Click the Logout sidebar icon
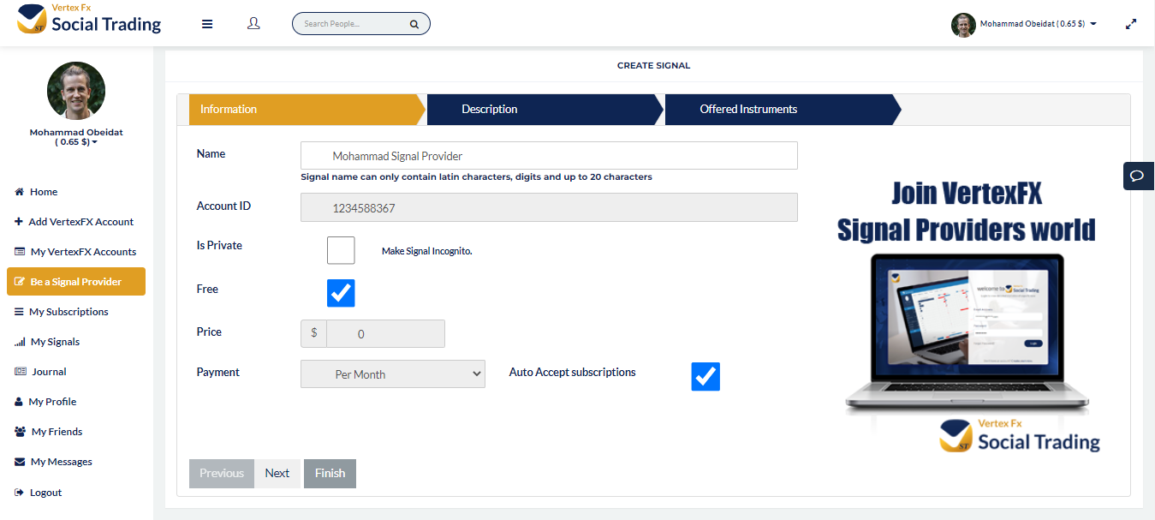This screenshot has width=1155, height=520. click(x=20, y=493)
